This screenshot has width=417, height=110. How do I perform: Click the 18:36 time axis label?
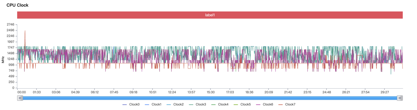249,92
